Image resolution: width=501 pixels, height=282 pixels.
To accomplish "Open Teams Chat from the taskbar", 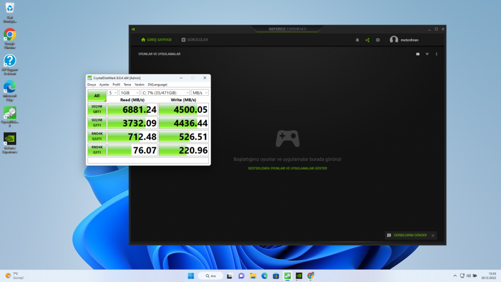I will pos(241,276).
